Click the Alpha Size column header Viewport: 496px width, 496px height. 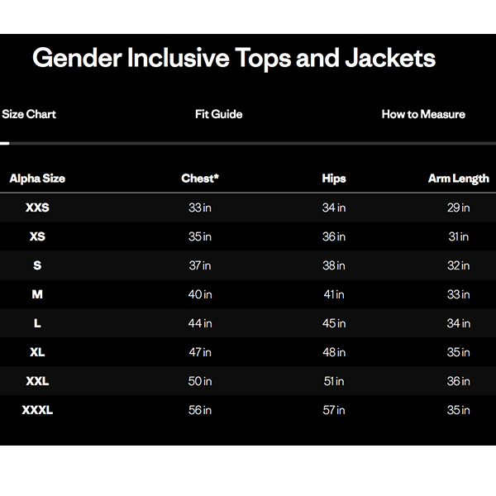(37, 179)
